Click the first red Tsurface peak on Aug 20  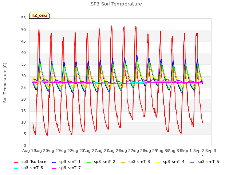[x=39, y=29]
